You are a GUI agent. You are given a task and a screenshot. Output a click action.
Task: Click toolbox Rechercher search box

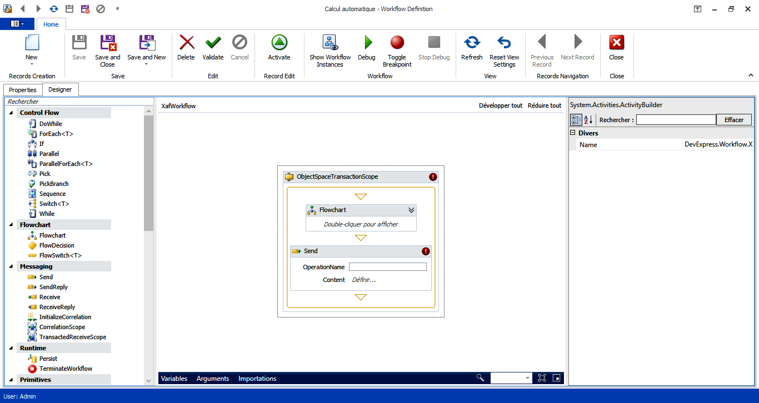pos(79,102)
